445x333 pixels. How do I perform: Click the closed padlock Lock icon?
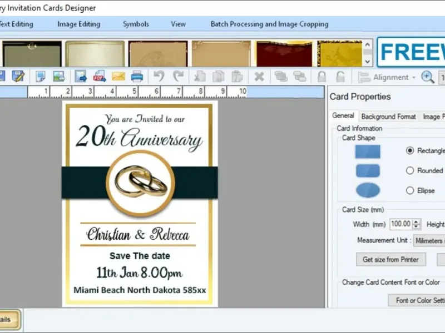click(x=322, y=77)
